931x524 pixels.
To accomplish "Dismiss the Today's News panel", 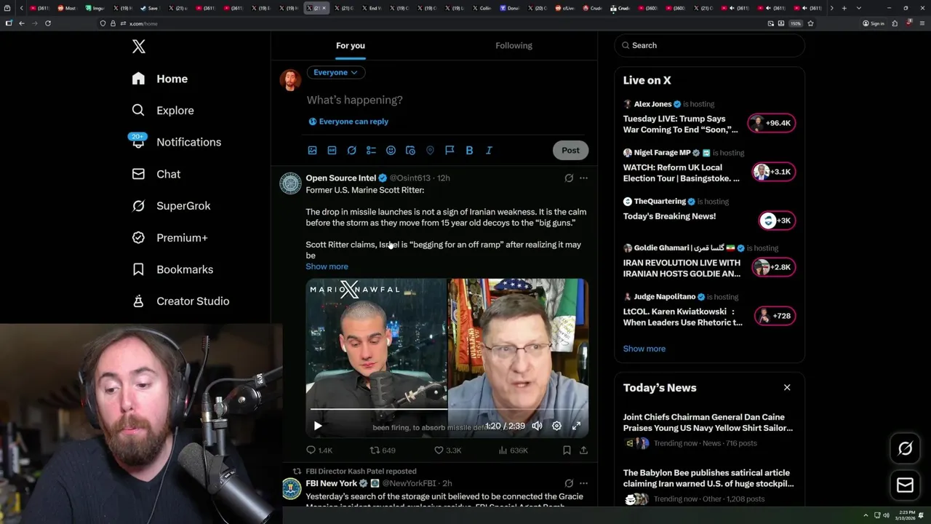I will 787,388.
